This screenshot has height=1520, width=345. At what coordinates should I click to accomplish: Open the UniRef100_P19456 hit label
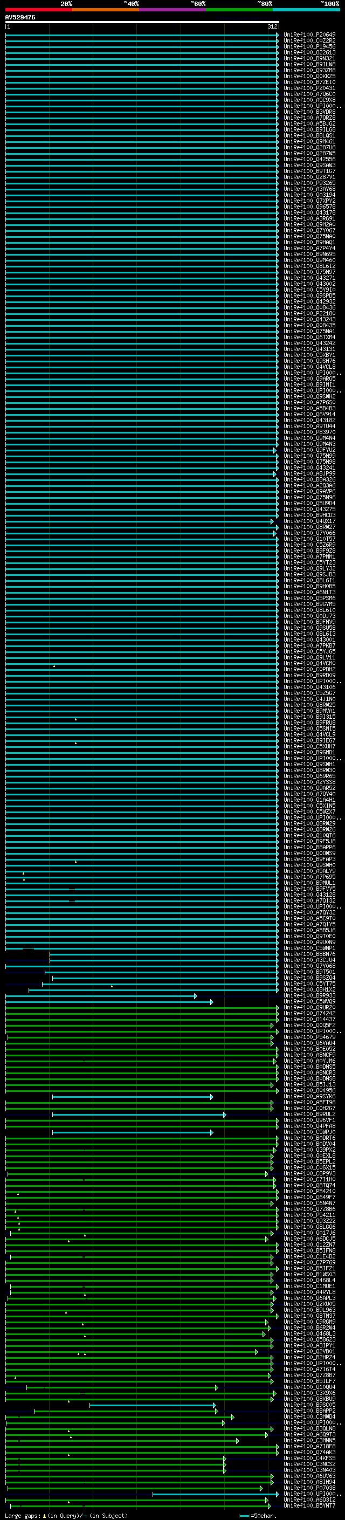(309, 46)
